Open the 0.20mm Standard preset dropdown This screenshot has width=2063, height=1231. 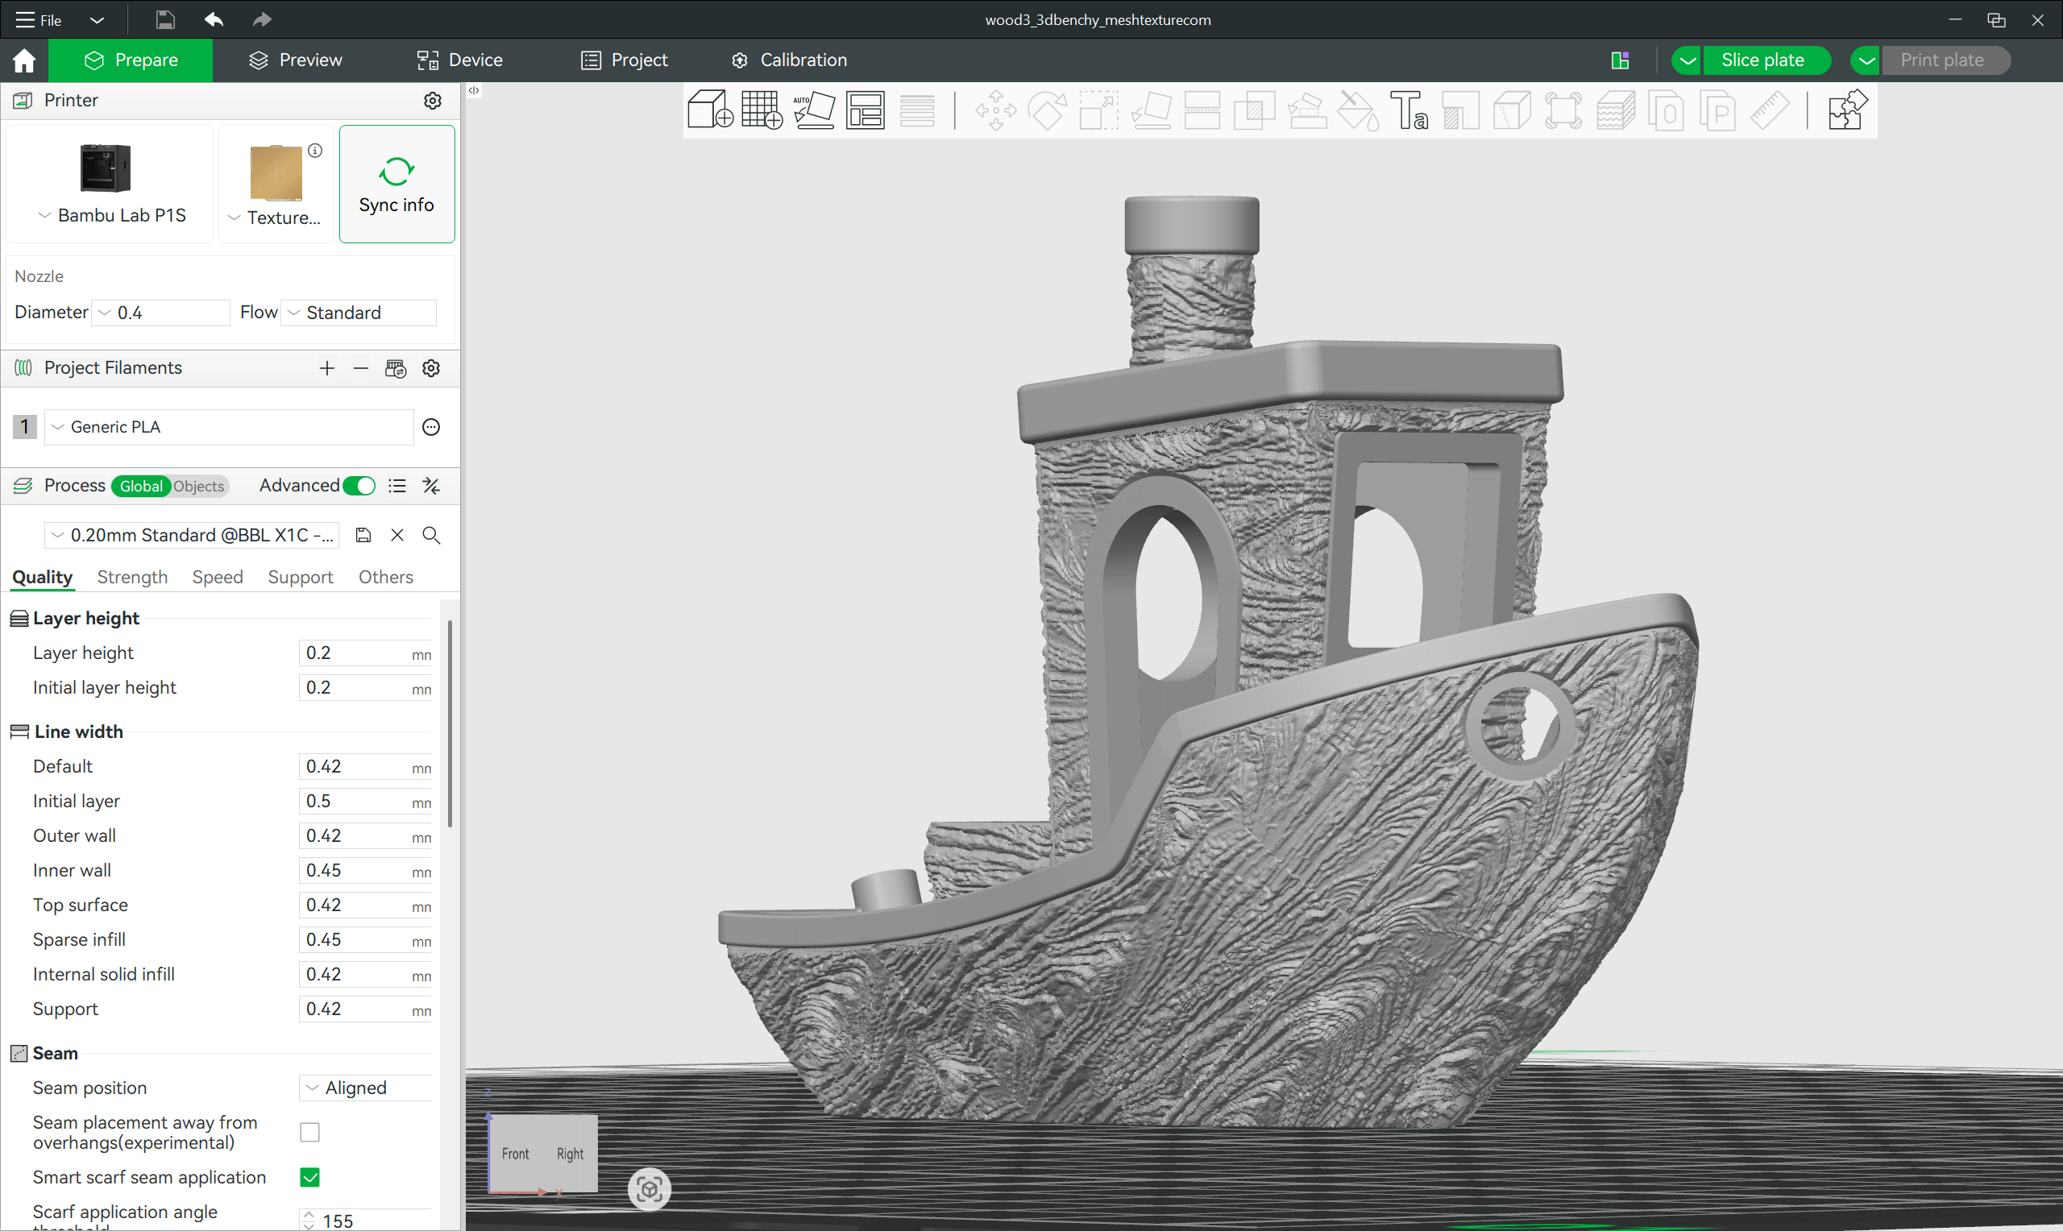pos(192,535)
